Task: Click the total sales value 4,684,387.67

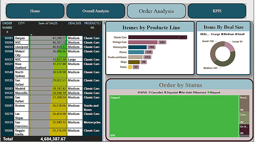Action: pos(53,139)
